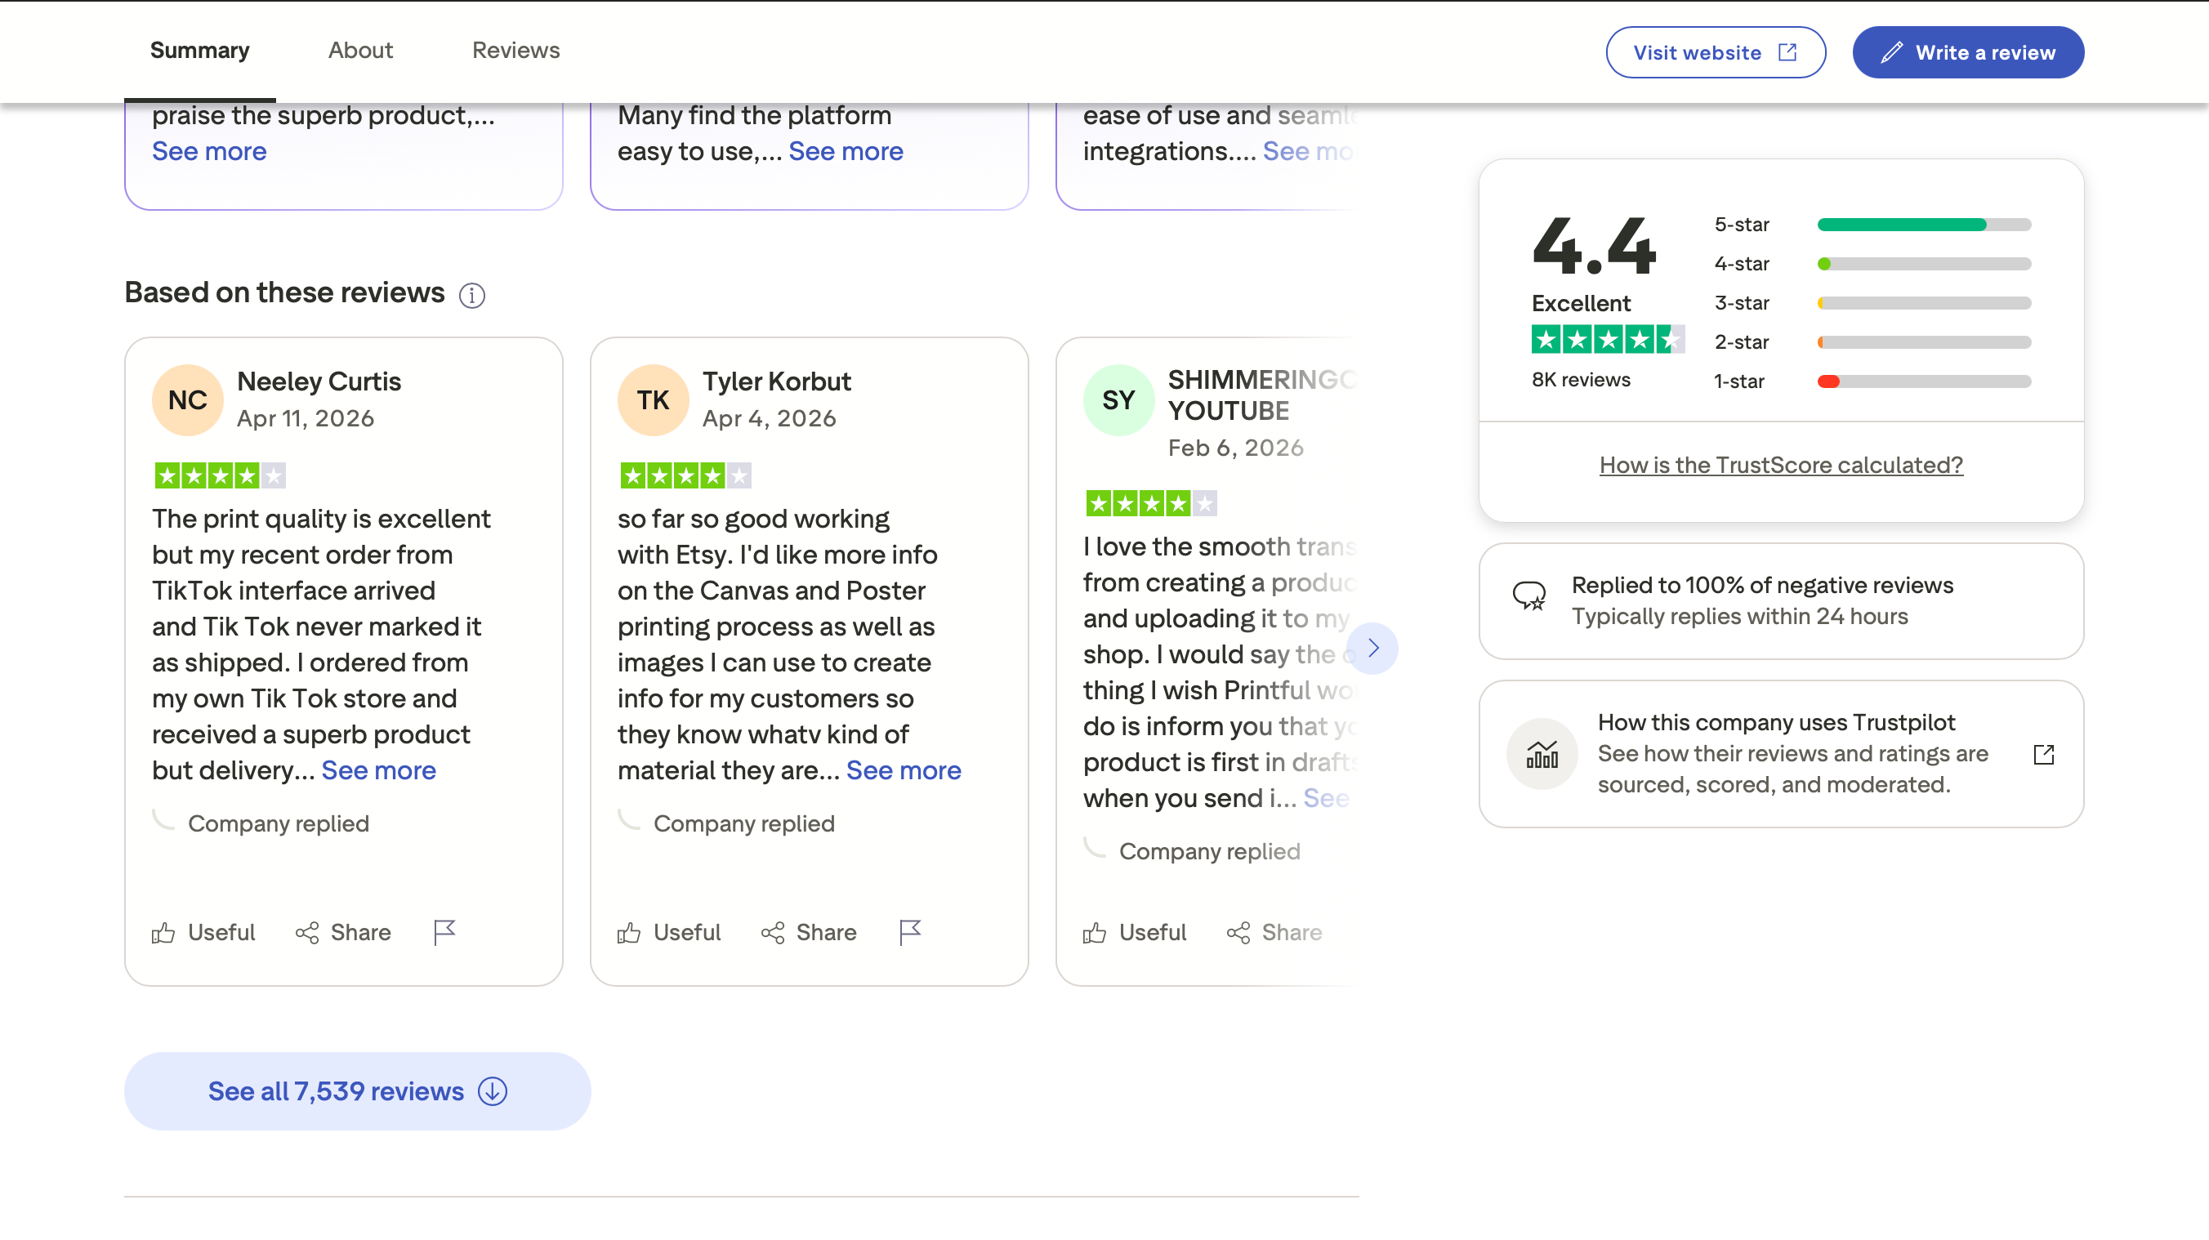This screenshot has width=2209, height=1240.
Task: Filter by the 4-star rating row
Action: [1872, 264]
